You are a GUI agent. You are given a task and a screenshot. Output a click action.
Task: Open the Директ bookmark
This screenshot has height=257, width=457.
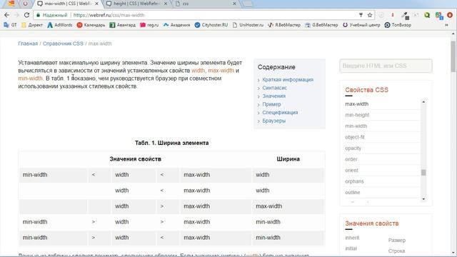click(32, 25)
